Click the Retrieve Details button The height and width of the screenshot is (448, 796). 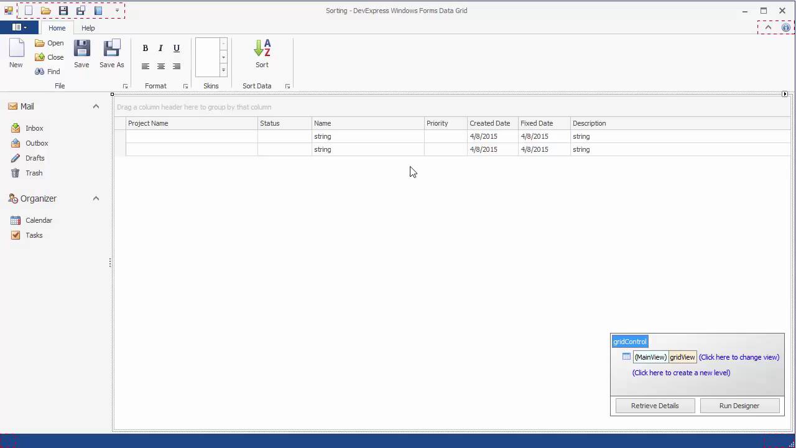655,406
